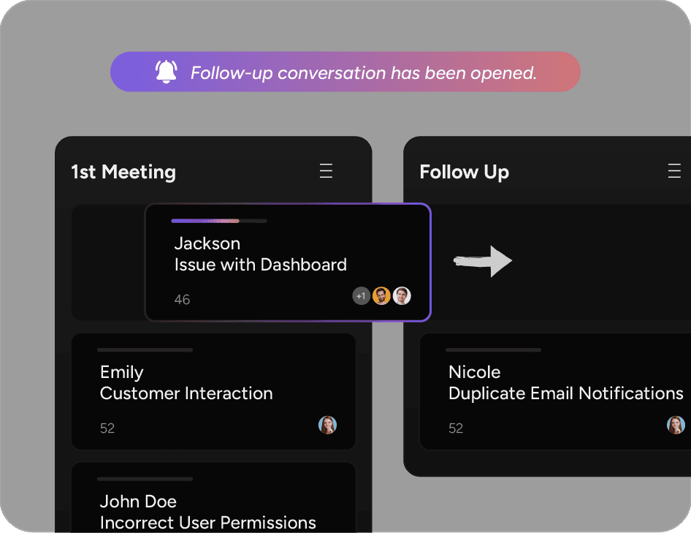Viewport: 691px width, 533px height.
Task: Open the Follow Up column menu icon
Action: coord(674,170)
